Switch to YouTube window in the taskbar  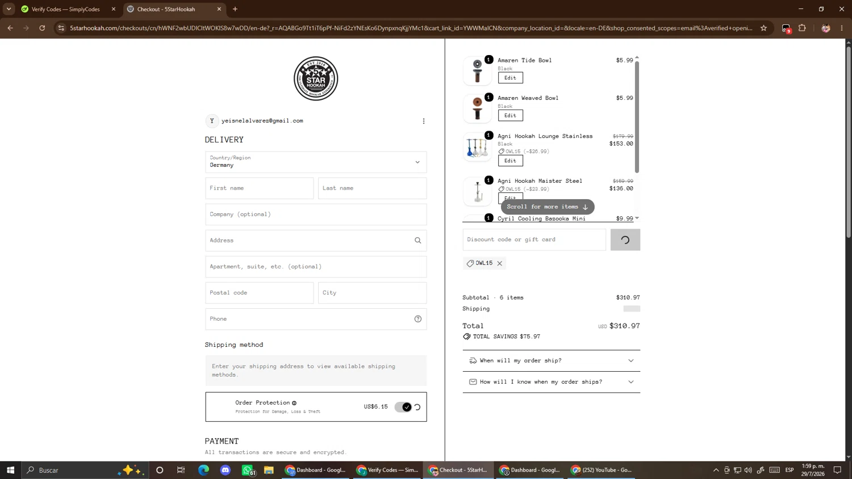[602, 470]
